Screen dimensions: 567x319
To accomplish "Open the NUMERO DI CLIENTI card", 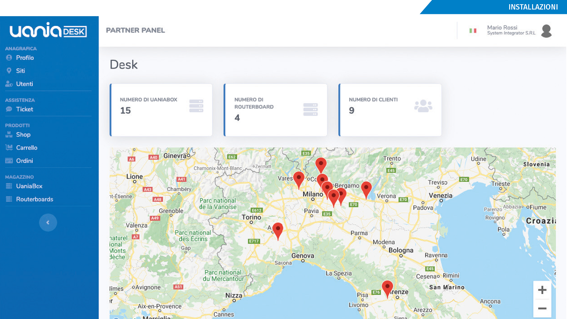I will point(389,110).
